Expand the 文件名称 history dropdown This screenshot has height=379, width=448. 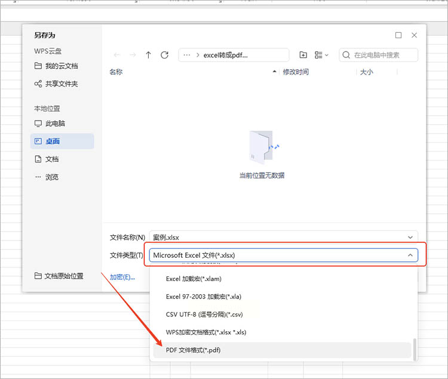[410, 238]
